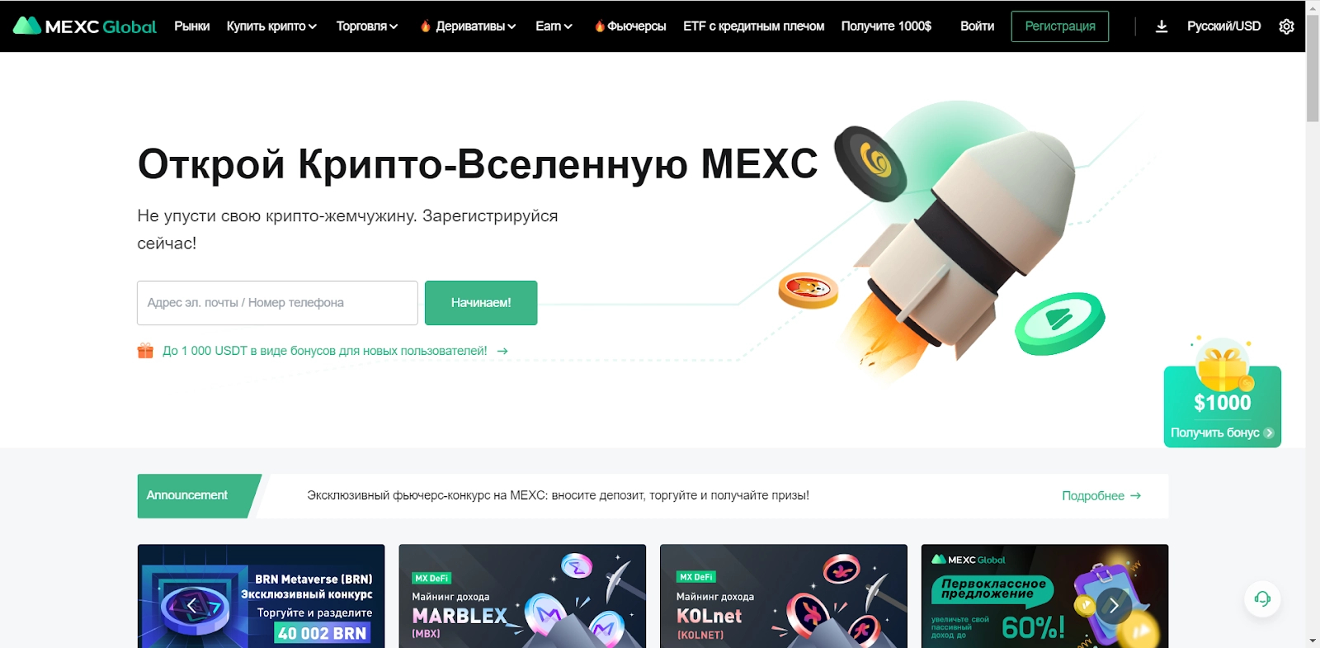Click the Регистрация button

pos(1060,26)
